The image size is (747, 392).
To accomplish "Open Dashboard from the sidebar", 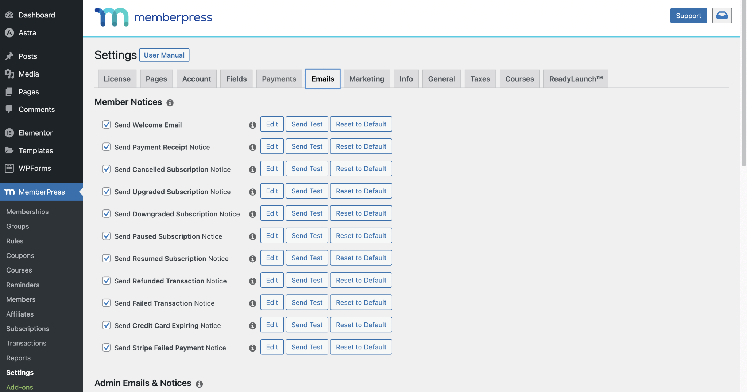I will tap(42, 15).
